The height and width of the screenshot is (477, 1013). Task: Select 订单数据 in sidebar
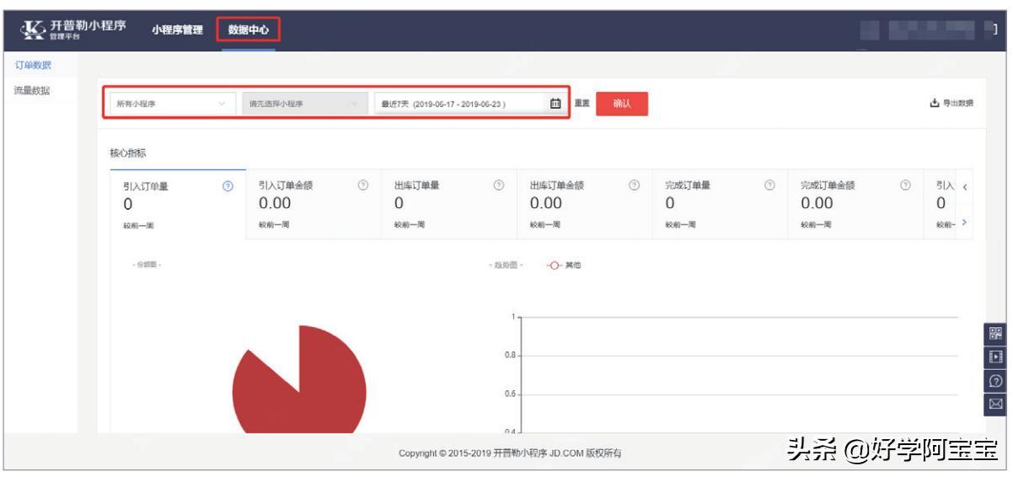[x=32, y=65]
